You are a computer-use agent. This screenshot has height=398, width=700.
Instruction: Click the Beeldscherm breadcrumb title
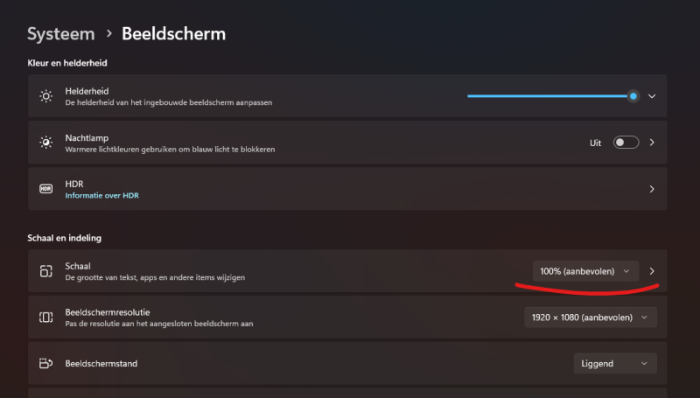coord(173,34)
